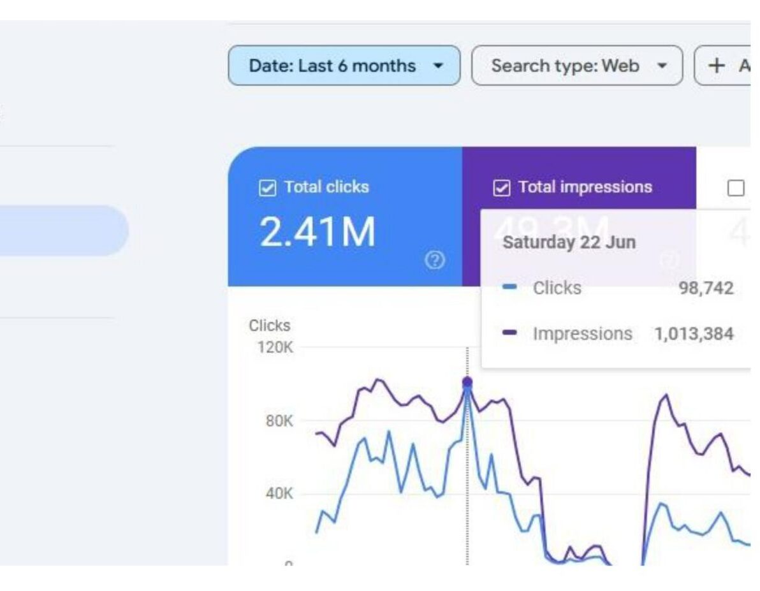Click the 98,742 clicks value in tooltip
Viewport: 760px width, 591px height.
pos(706,288)
